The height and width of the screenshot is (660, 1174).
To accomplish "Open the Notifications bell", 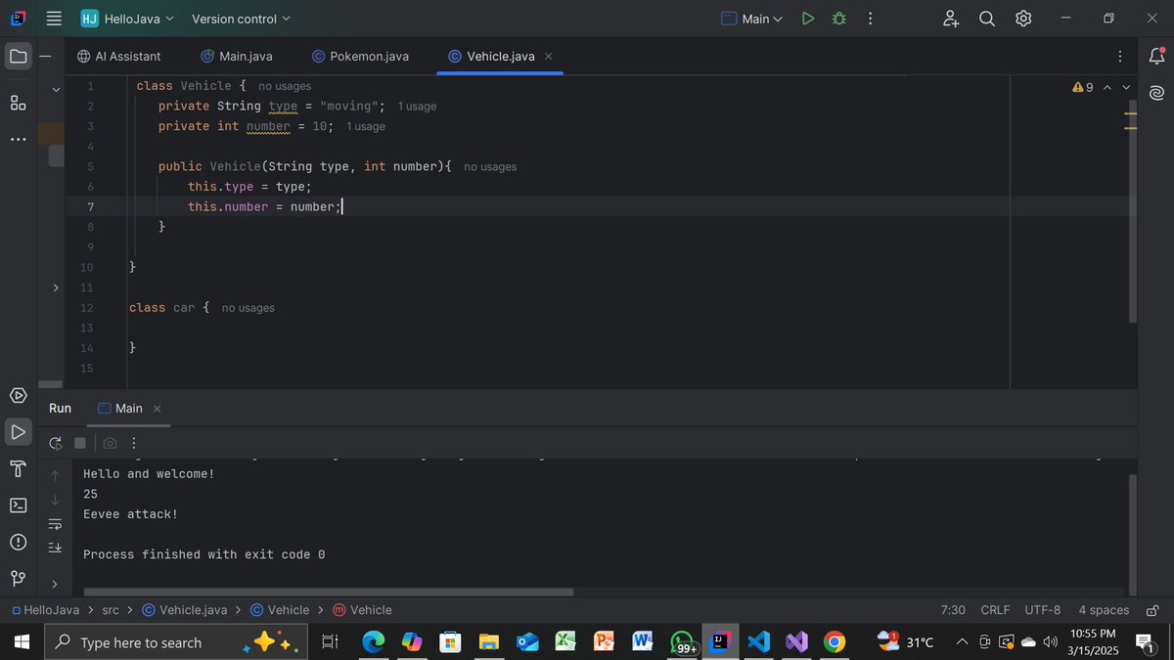I will (1156, 57).
